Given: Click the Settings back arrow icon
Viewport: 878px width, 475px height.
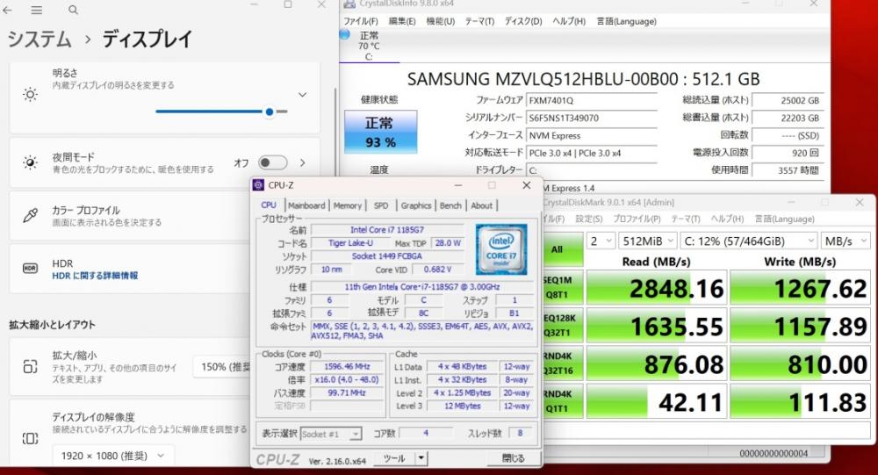Looking at the screenshot, I should (7, 10).
